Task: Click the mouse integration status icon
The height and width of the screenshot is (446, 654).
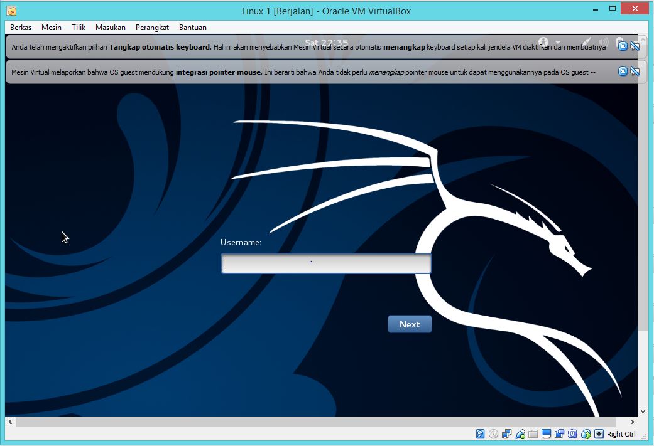Action: pos(585,434)
